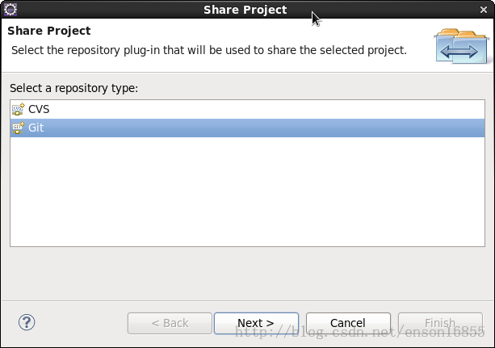Viewport: 495px width, 348px height.
Task: Select the CVS entry in repository list
Action: 247,109
